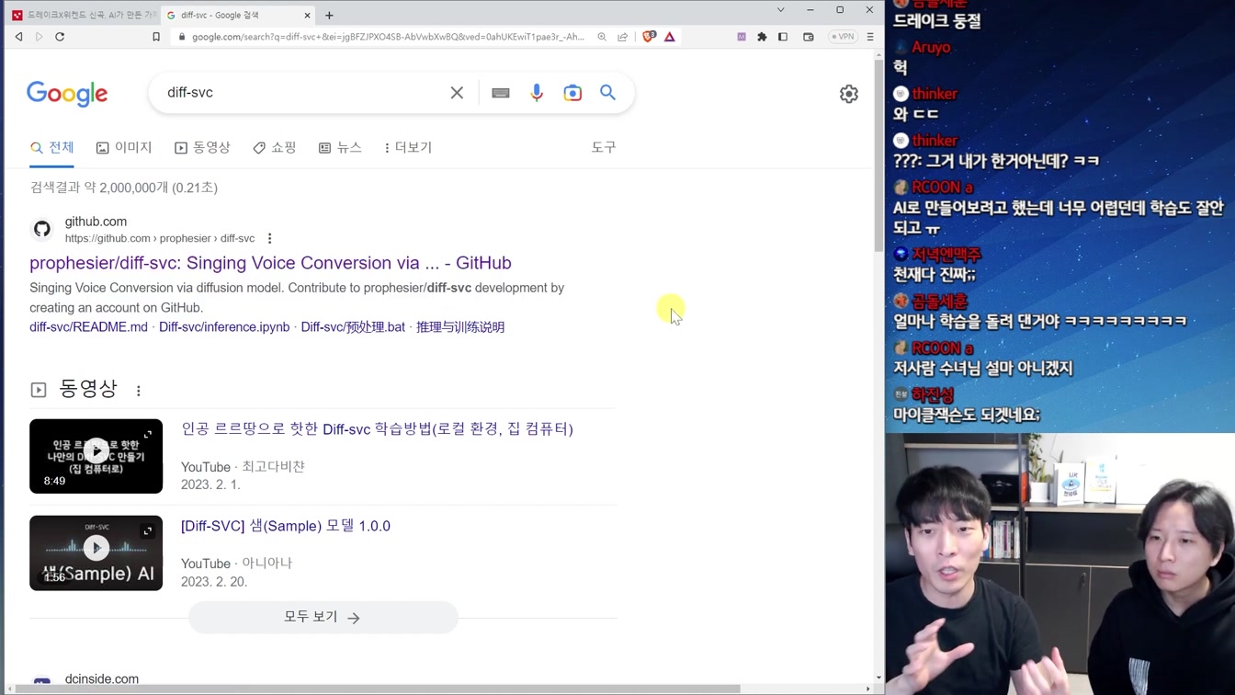The height and width of the screenshot is (695, 1235).
Task: Open the three-dot menu beside github.com result
Action: click(x=269, y=239)
